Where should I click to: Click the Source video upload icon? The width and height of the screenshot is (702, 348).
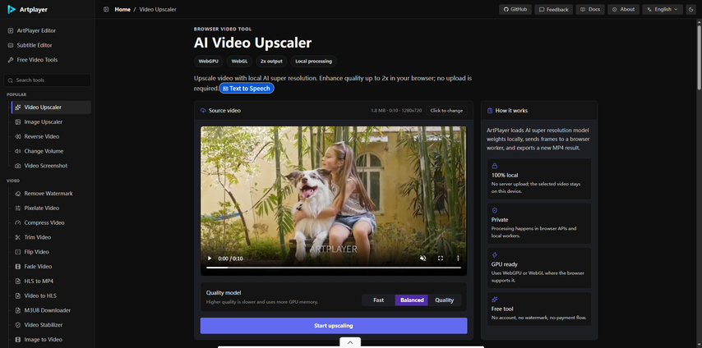tap(203, 111)
